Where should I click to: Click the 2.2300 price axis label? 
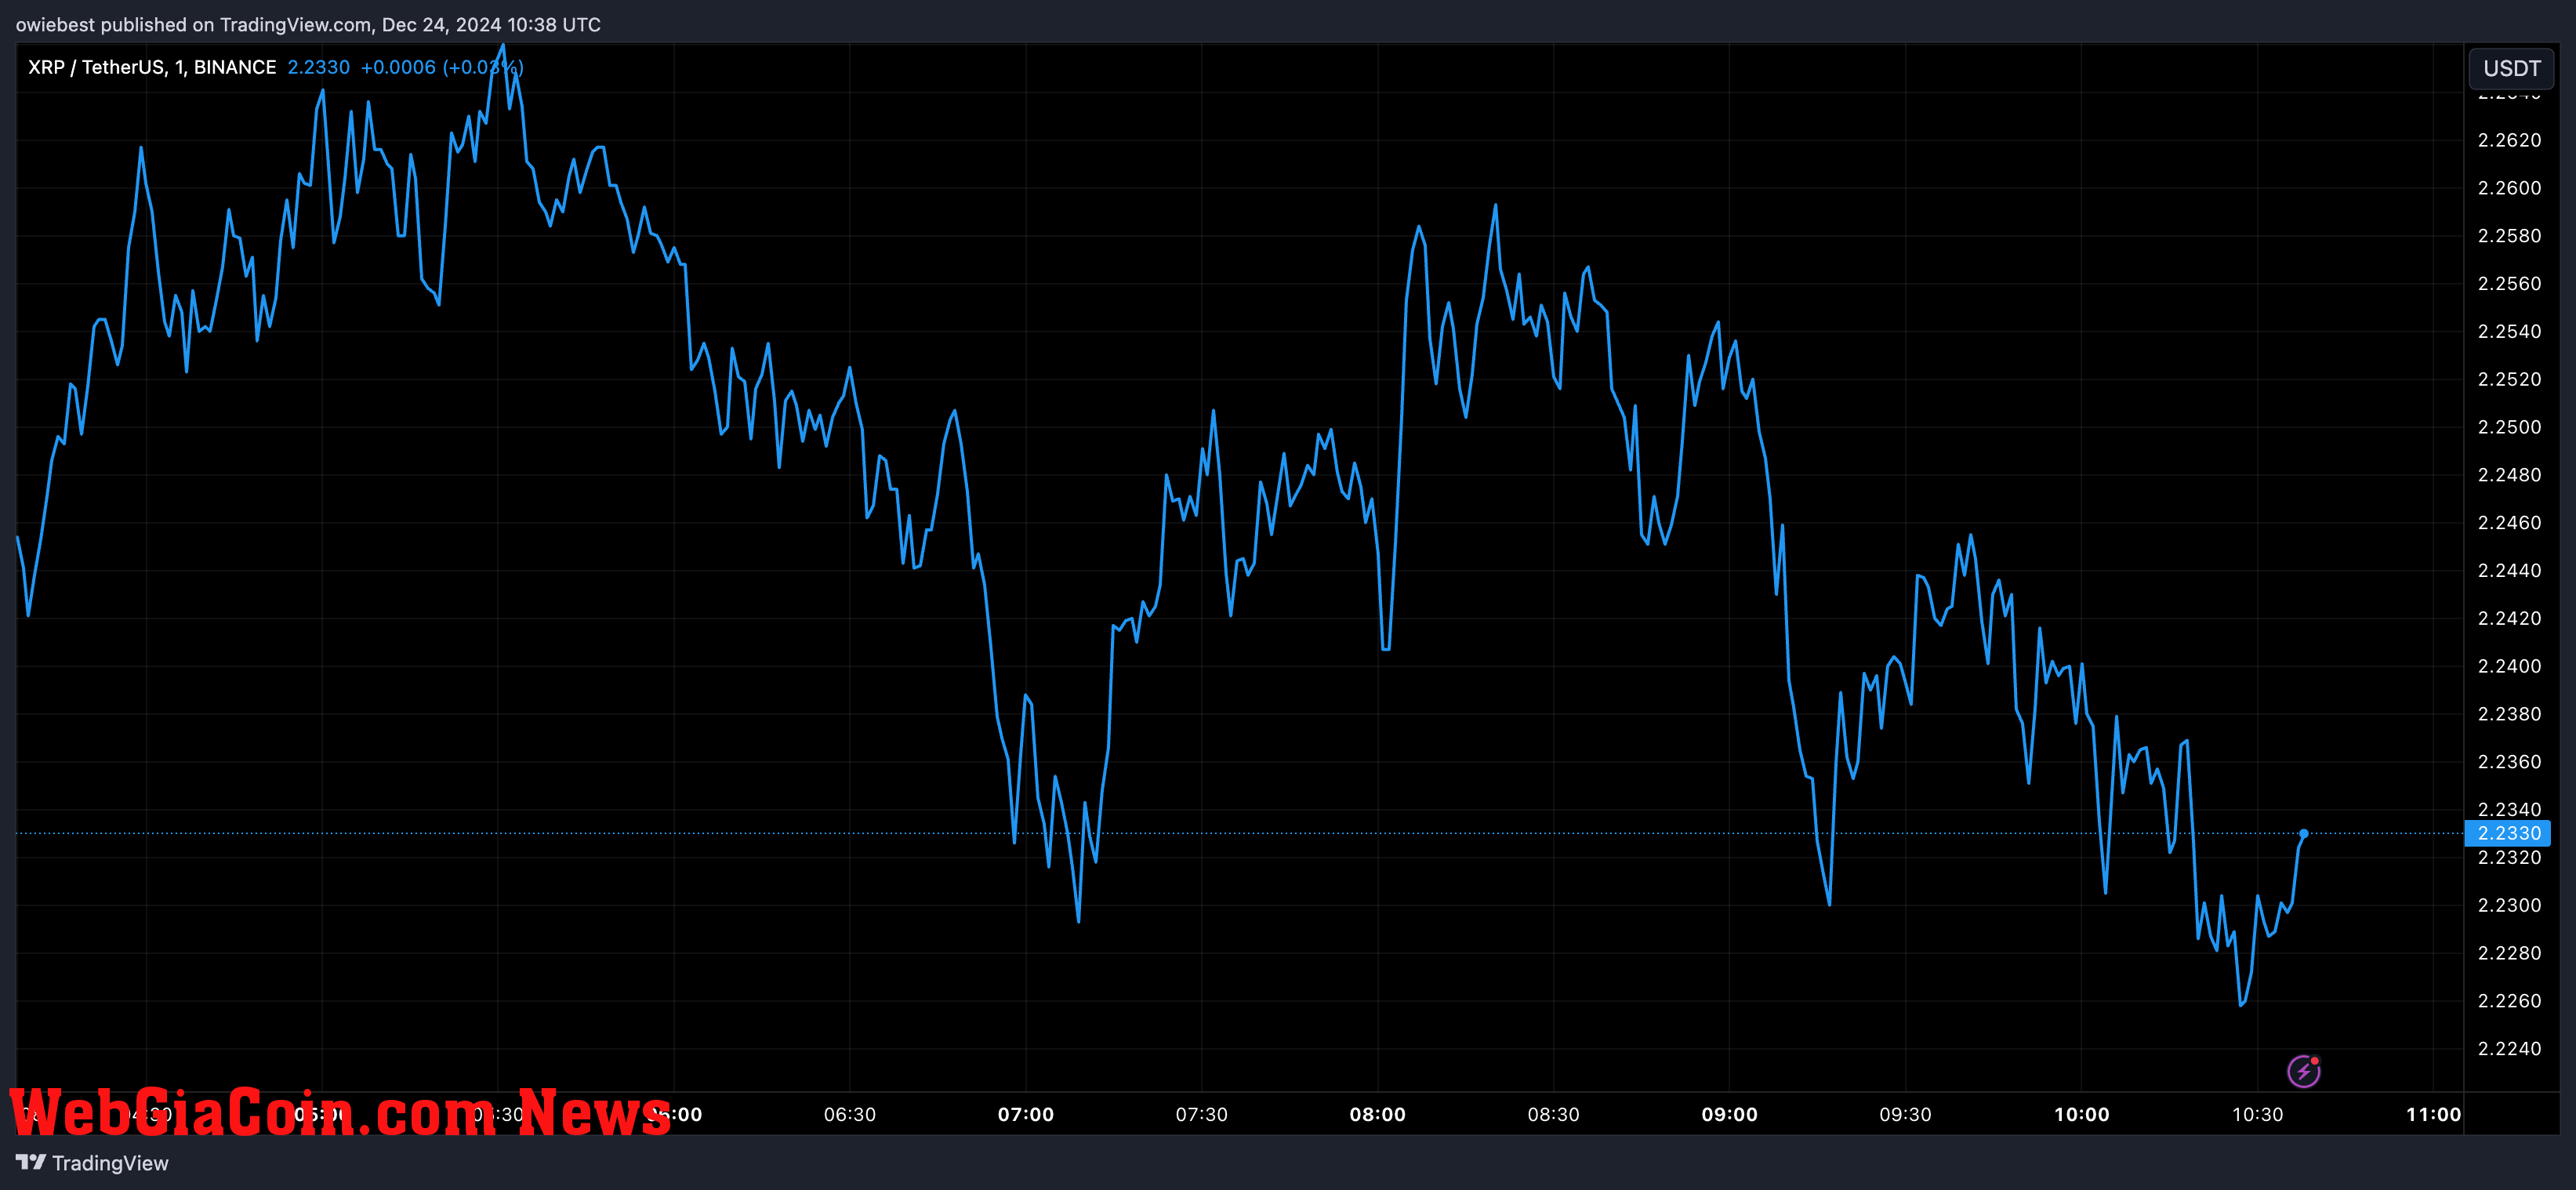point(2509,905)
